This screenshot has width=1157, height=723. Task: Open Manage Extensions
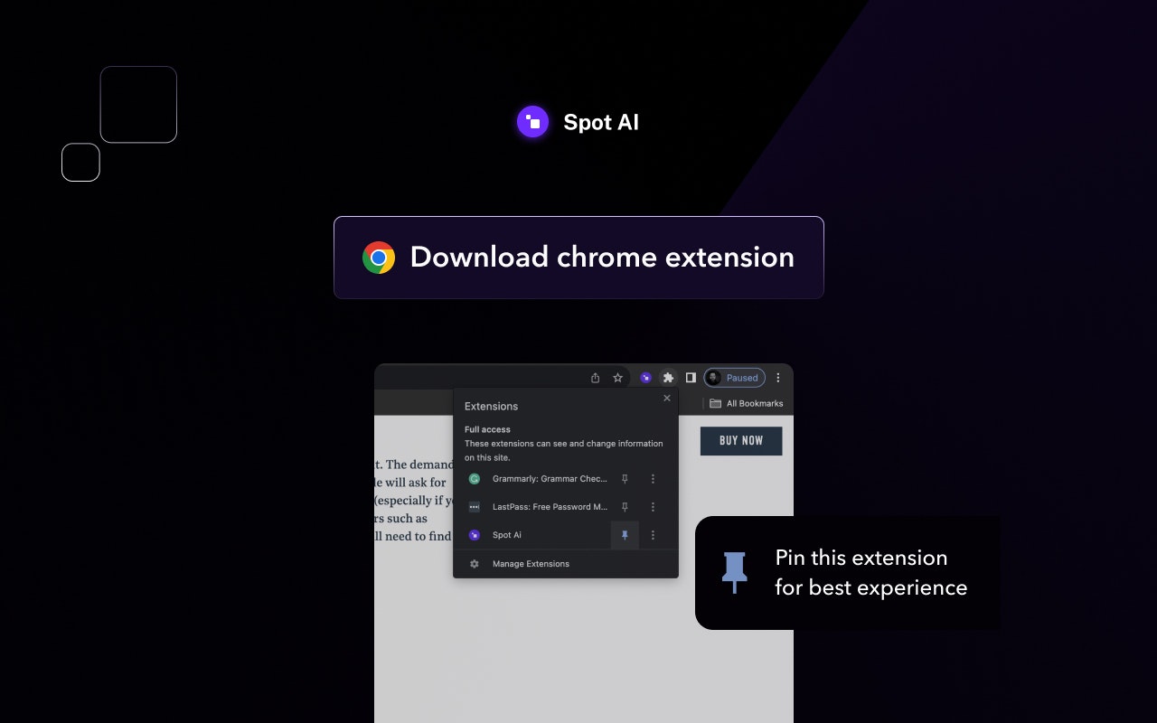click(x=531, y=564)
